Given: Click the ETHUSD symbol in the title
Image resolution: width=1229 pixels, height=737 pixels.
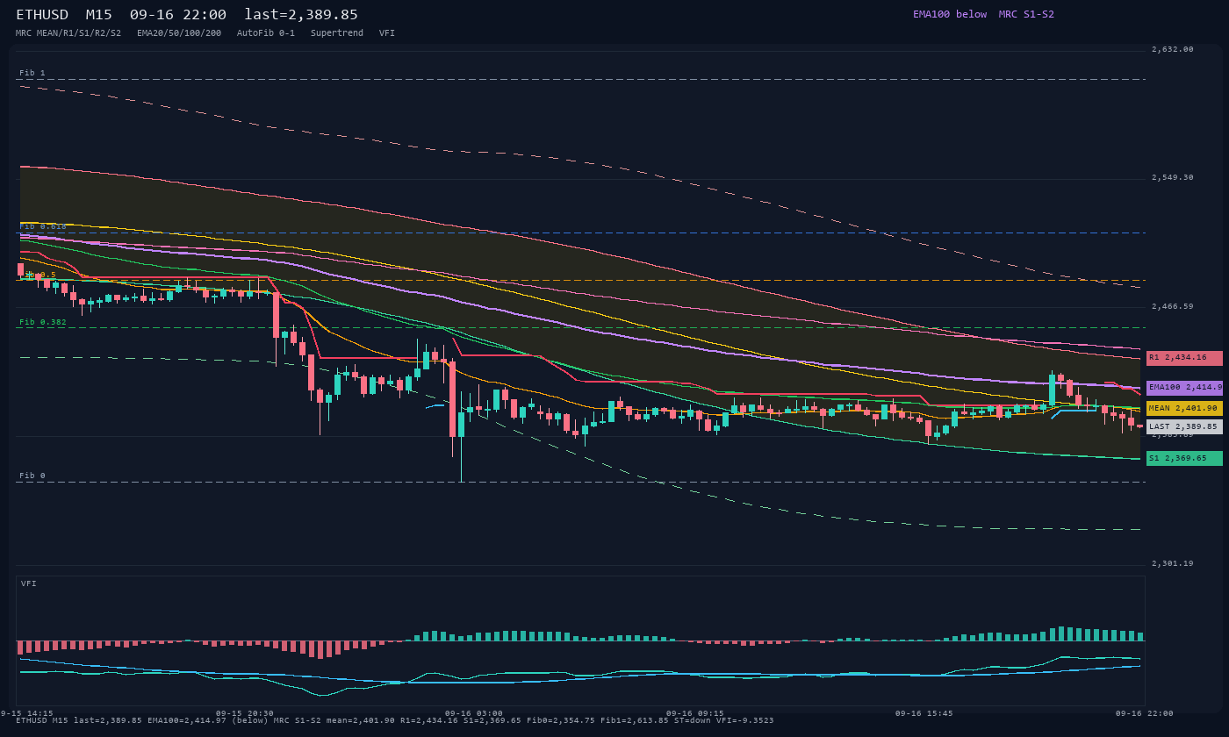Looking at the screenshot, I should pos(42,15).
